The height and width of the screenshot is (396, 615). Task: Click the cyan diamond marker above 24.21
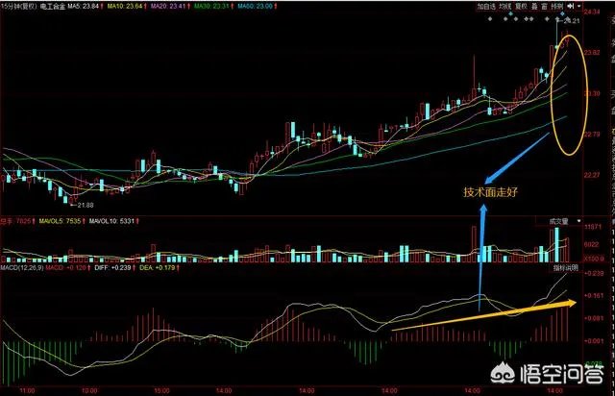coord(562,13)
